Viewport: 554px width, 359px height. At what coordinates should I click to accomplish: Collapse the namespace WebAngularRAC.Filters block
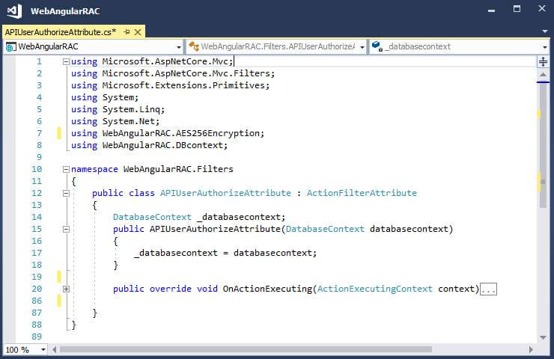coord(66,170)
